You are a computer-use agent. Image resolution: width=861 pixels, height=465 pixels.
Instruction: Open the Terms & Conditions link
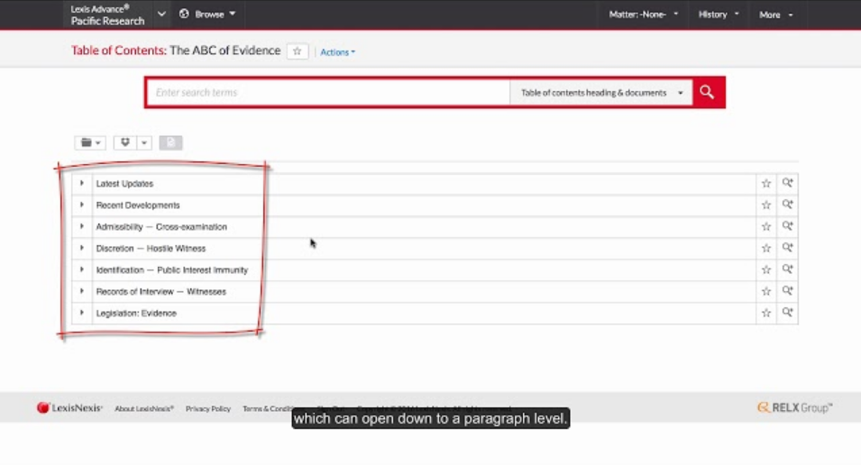pos(268,408)
